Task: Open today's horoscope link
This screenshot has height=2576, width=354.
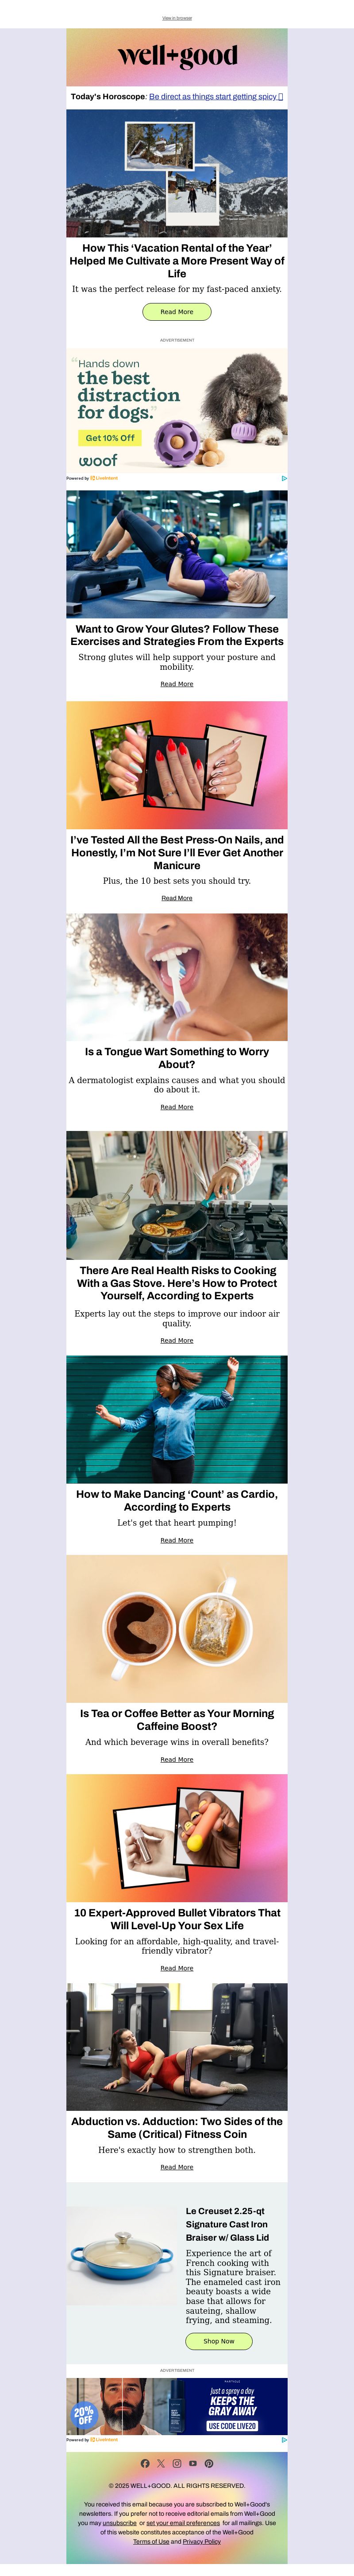Action: pyautogui.click(x=216, y=97)
